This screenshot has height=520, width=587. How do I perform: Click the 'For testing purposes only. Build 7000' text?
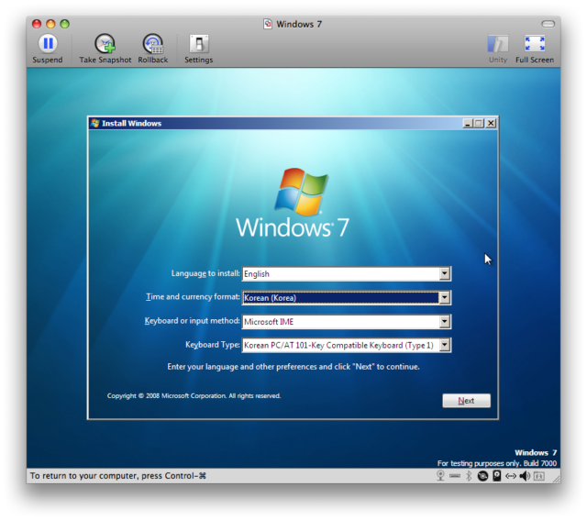[497, 463]
